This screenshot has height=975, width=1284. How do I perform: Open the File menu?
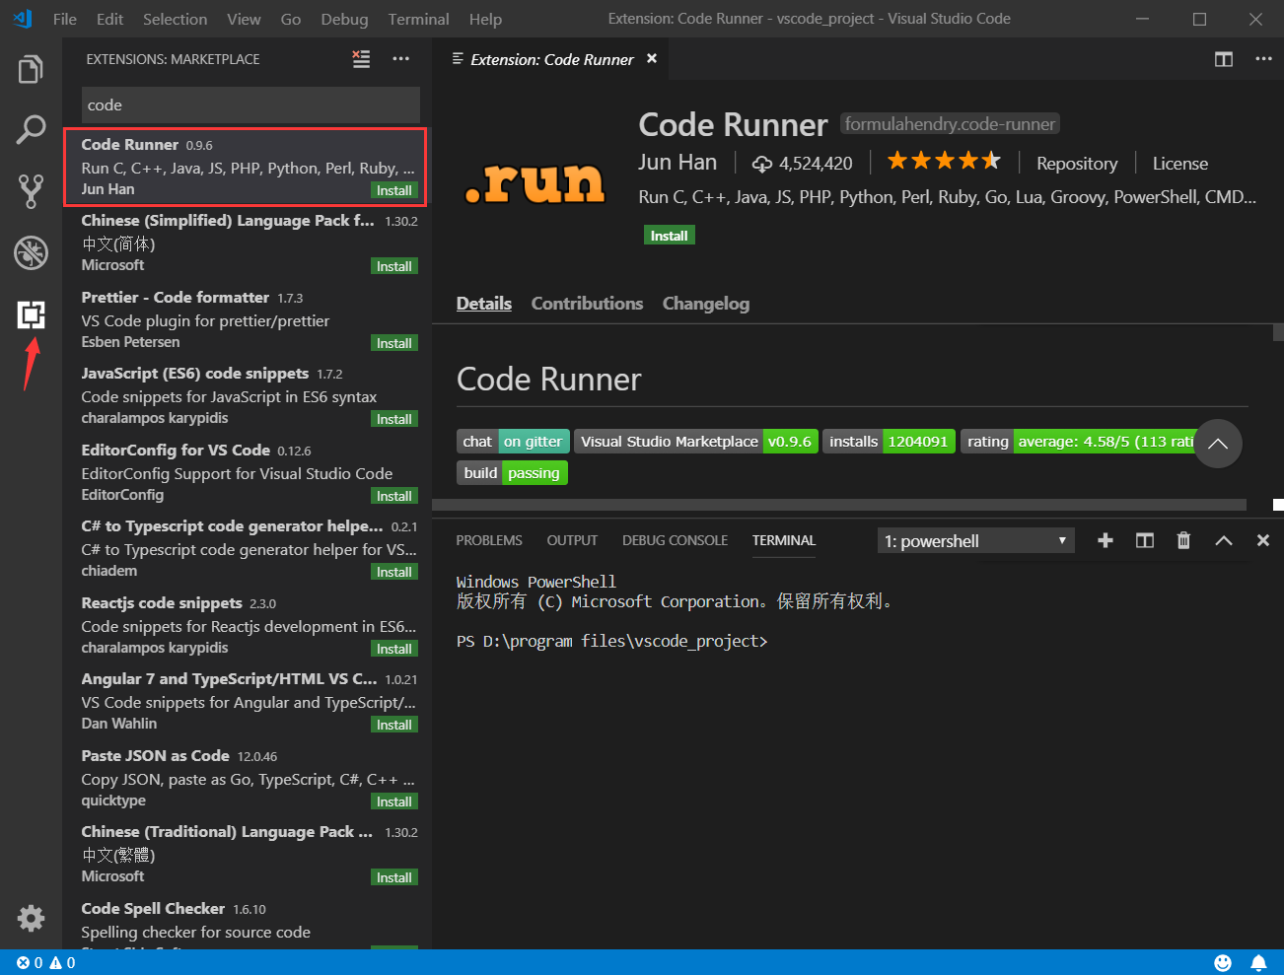click(x=65, y=19)
